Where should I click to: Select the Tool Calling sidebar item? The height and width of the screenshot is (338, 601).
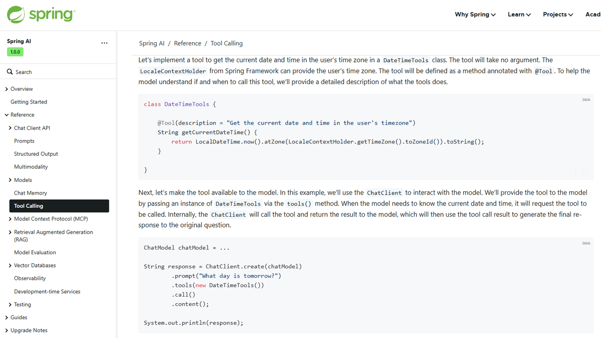59,206
